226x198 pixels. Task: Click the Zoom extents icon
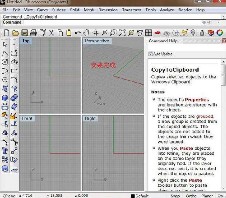click(122, 33)
